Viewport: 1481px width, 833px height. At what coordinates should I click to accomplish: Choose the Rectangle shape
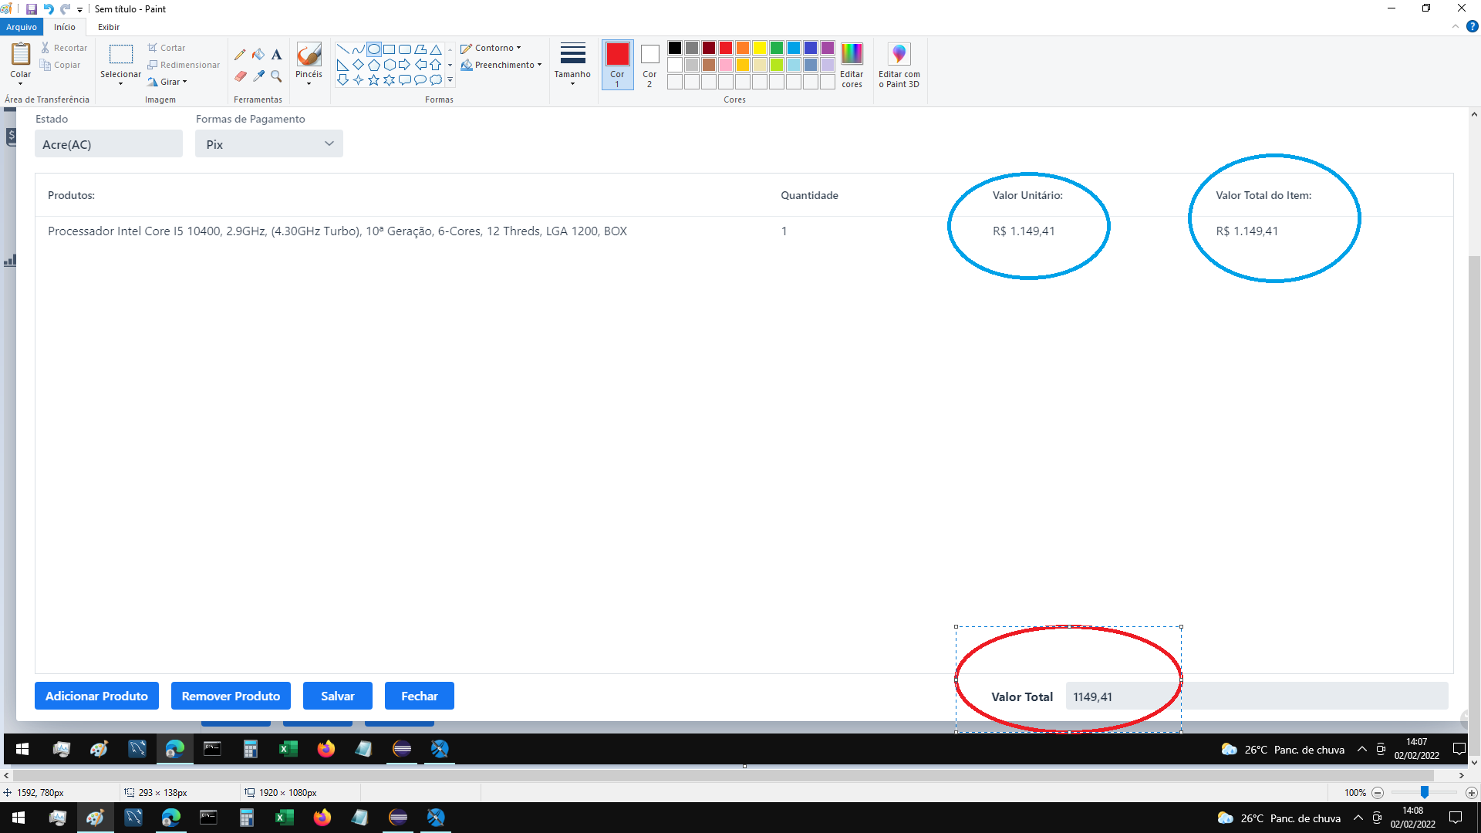coord(389,49)
